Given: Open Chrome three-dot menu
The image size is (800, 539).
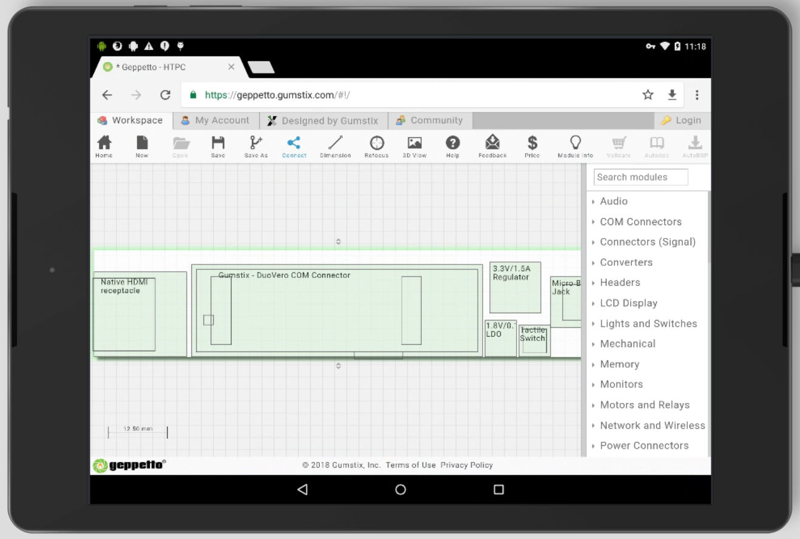Looking at the screenshot, I should [697, 95].
